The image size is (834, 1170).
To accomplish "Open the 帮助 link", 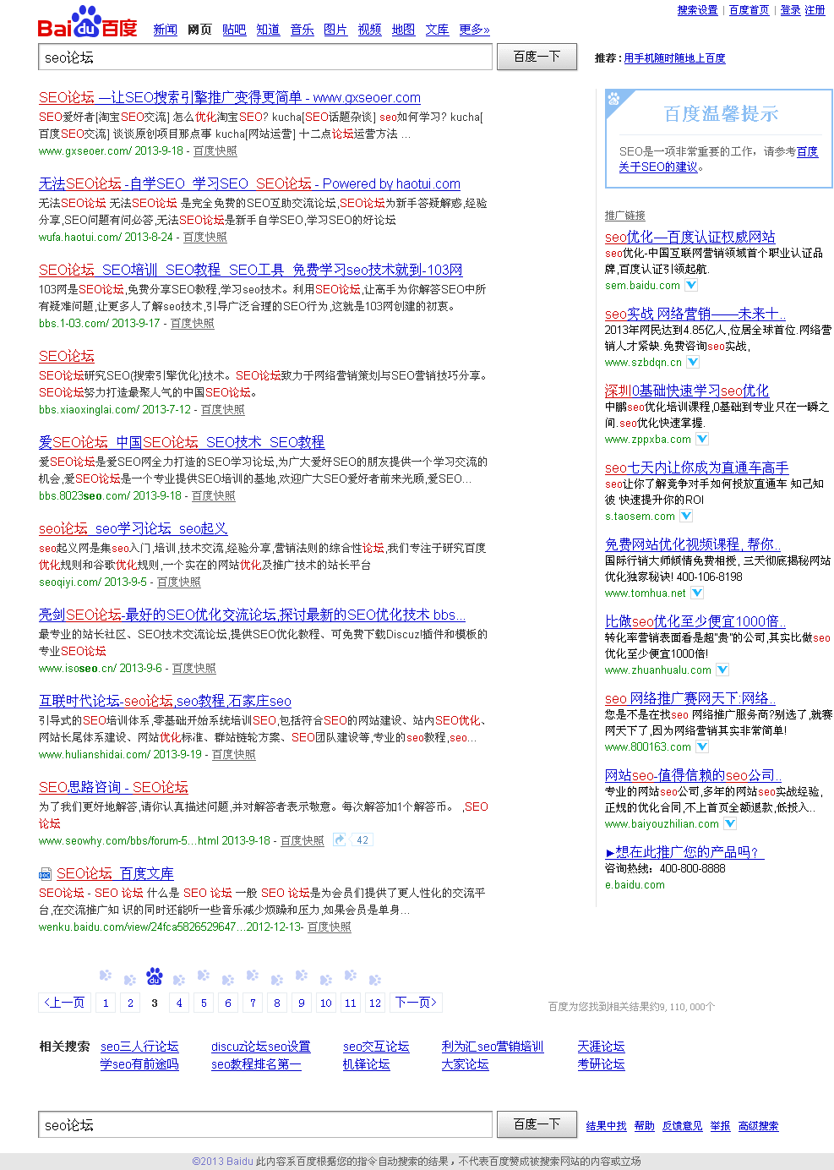I will pos(645,1126).
